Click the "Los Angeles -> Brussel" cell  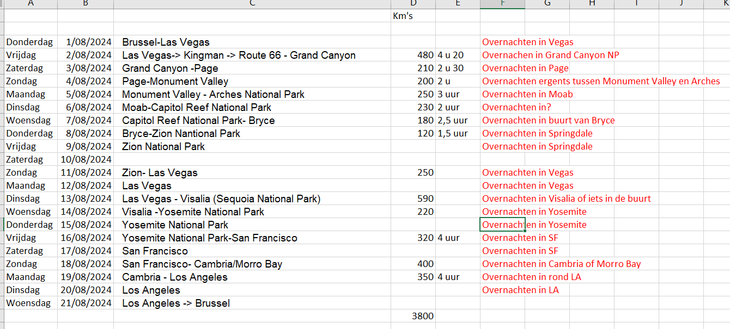pos(176,303)
